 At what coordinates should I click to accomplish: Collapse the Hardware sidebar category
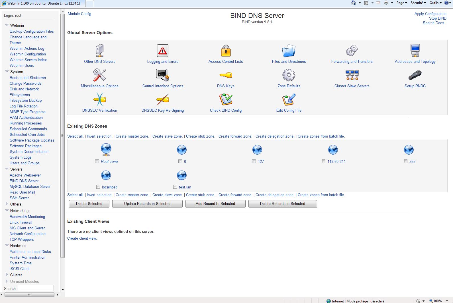7,245
